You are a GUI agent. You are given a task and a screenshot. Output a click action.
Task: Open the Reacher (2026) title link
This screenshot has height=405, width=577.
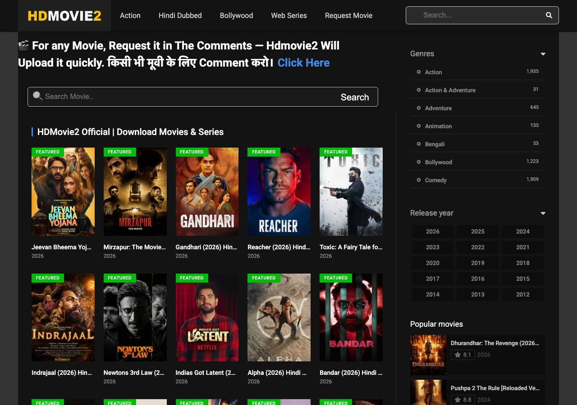(279, 247)
